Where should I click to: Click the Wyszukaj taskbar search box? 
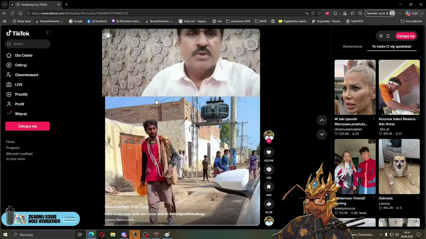[43, 235]
